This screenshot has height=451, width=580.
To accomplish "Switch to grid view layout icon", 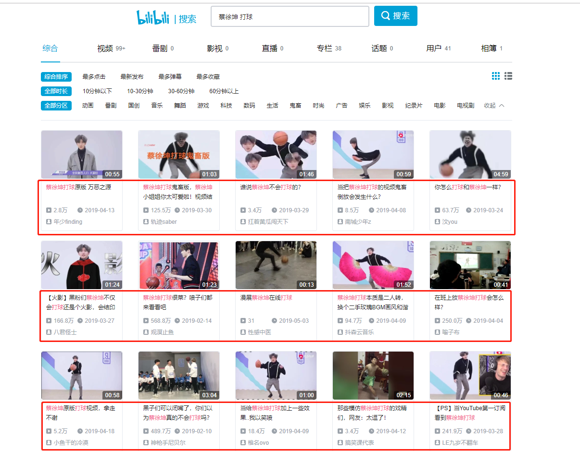I will [496, 76].
